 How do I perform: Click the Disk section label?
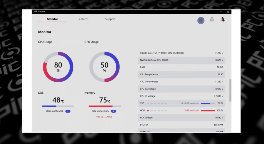click(41, 93)
